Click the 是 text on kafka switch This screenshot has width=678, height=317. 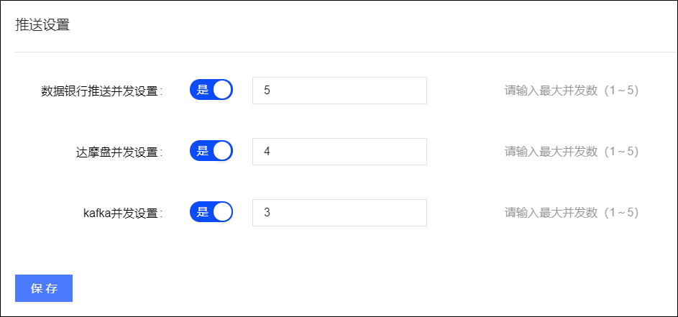[202, 212]
